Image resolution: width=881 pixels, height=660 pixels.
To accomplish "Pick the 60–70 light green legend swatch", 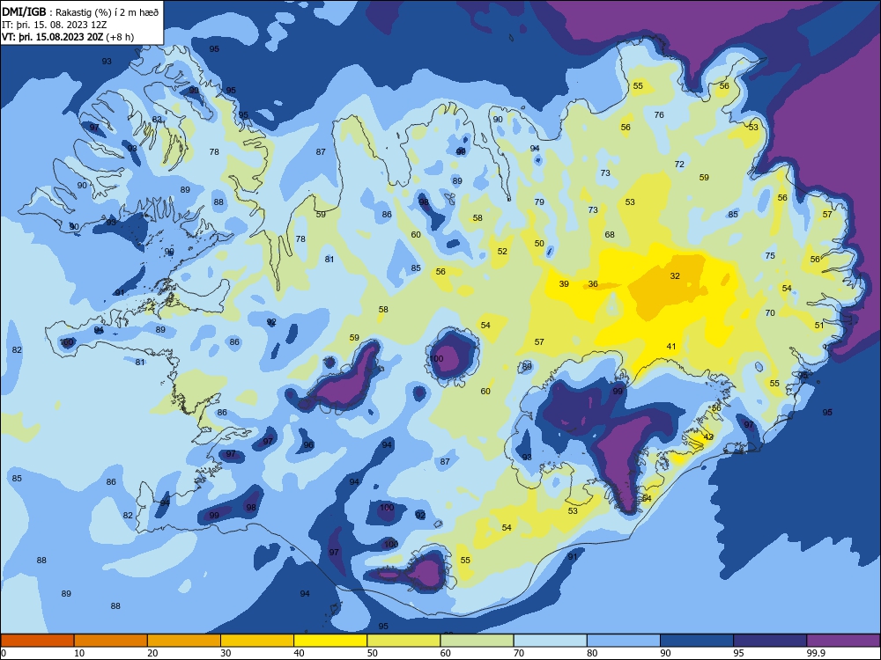I will [x=477, y=641].
